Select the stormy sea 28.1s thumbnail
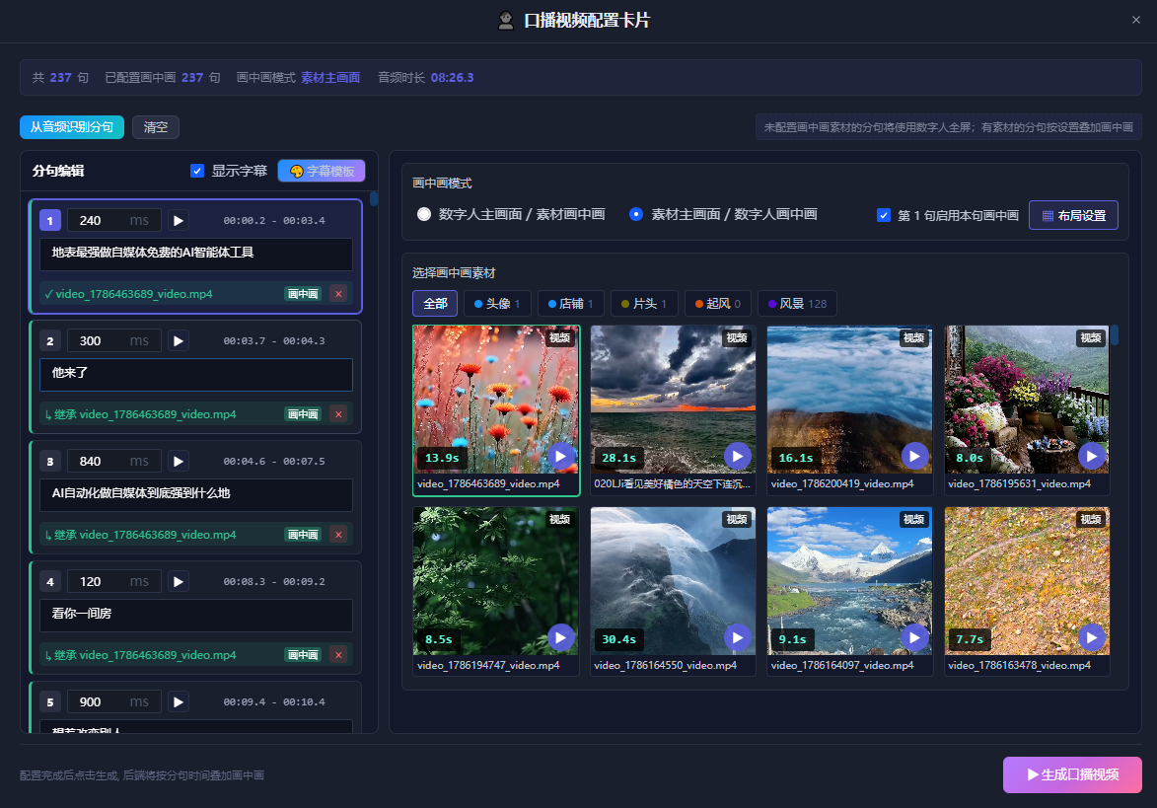1157x808 pixels. click(673, 400)
